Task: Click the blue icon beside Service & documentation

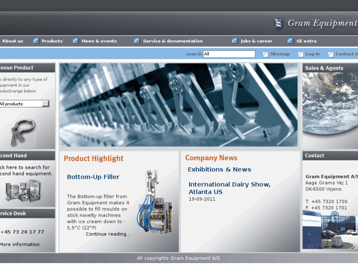Action: point(137,41)
